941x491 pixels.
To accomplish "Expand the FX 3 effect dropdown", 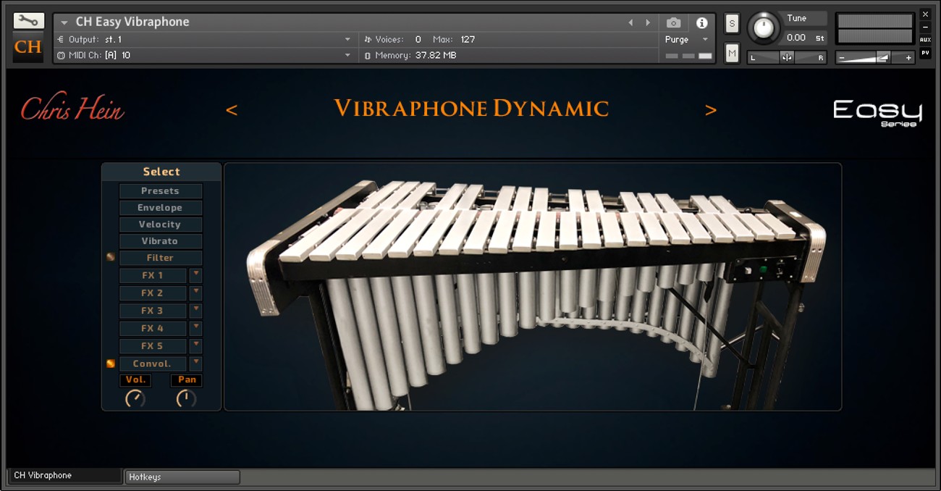I will [196, 310].
